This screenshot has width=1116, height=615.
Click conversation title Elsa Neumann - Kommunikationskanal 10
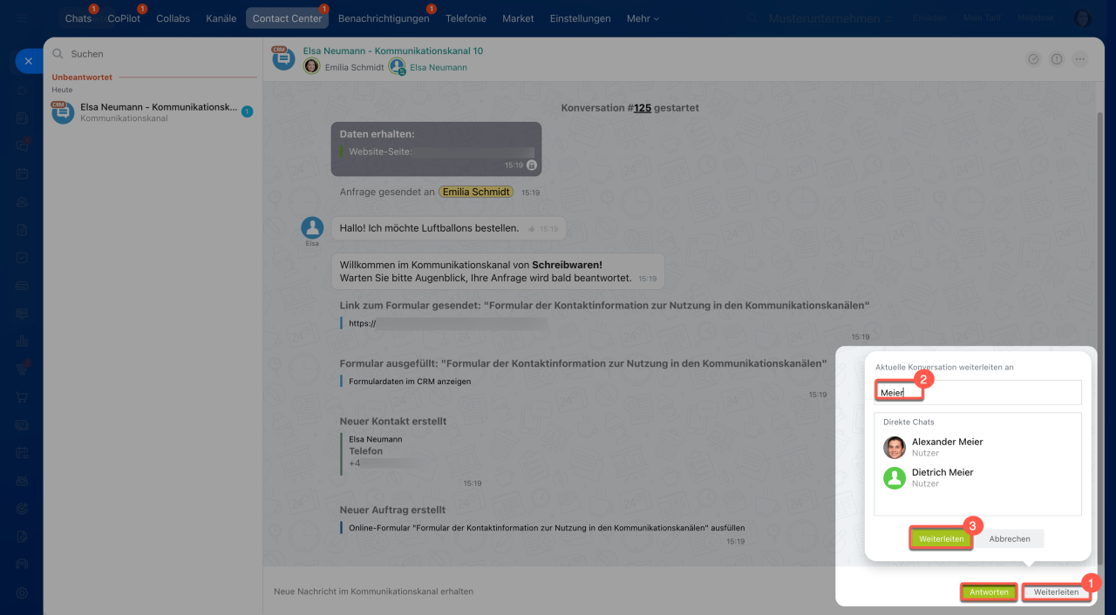coord(393,51)
